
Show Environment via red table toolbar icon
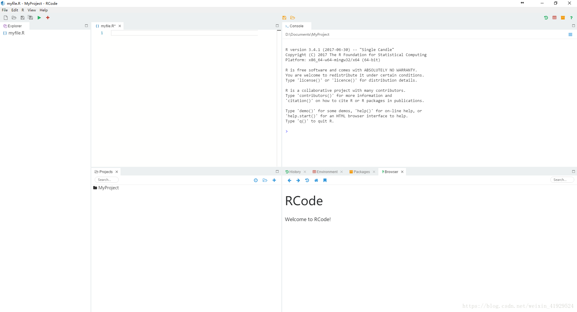pos(554,18)
